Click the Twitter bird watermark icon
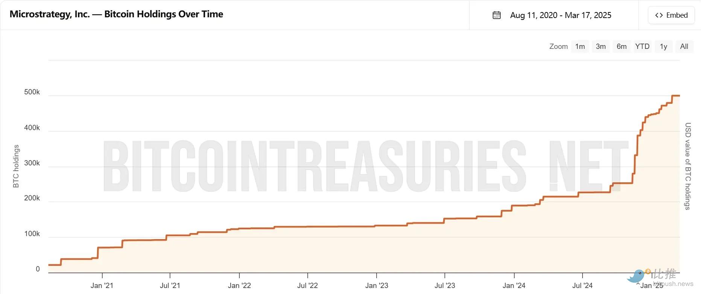Viewport: 701px width, 294px height. click(636, 276)
